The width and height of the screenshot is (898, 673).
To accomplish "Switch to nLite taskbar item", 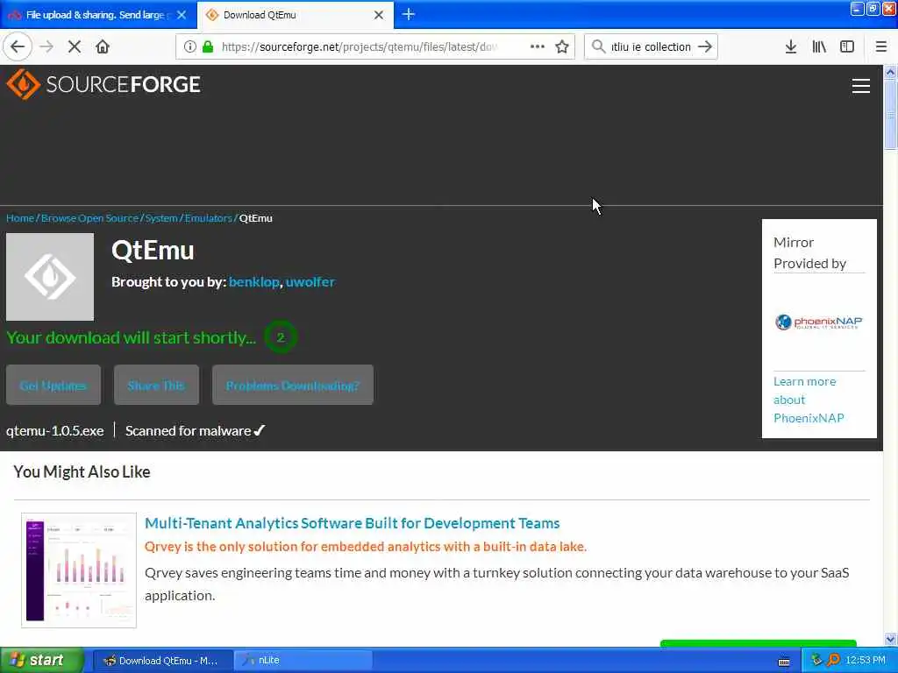I will [303, 661].
